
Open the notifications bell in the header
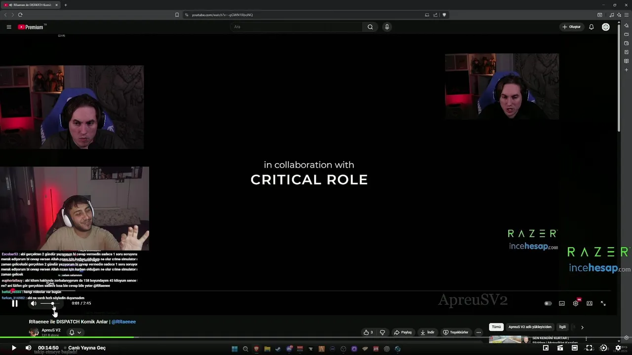(x=591, y=27)
